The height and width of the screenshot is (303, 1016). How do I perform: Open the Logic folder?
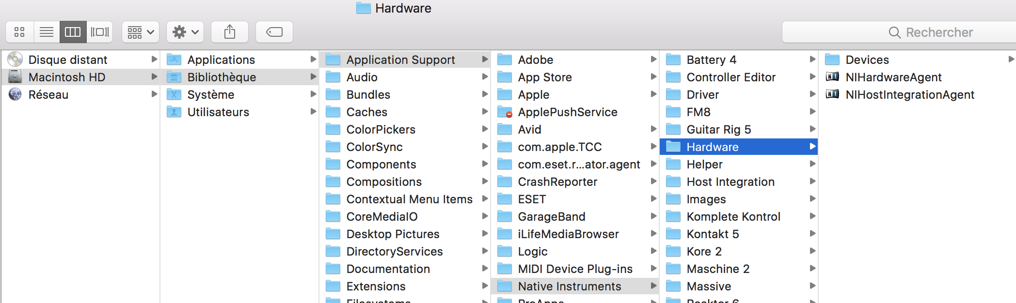point(575,251)
